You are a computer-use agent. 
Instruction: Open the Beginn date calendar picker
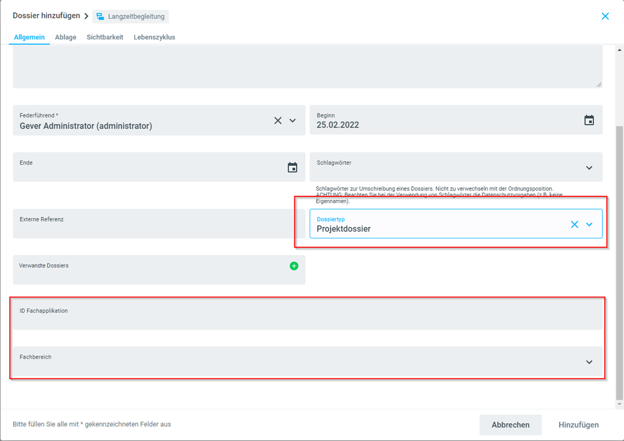[589, 121]
